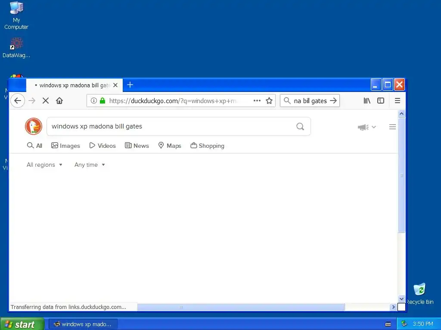
Task: Run DuckDuckGo search with magnifier button
Action: 300,127
